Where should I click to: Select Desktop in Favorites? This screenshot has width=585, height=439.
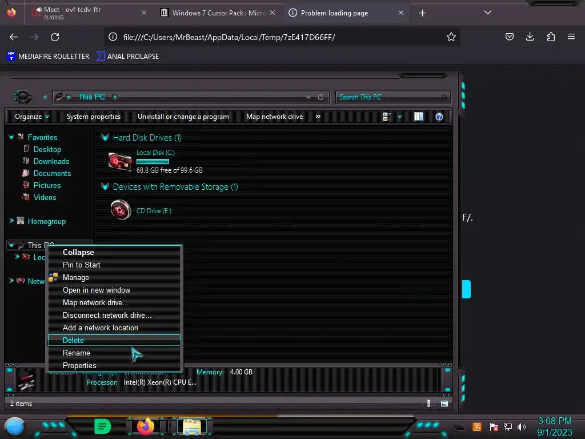(x=47, y=149)
